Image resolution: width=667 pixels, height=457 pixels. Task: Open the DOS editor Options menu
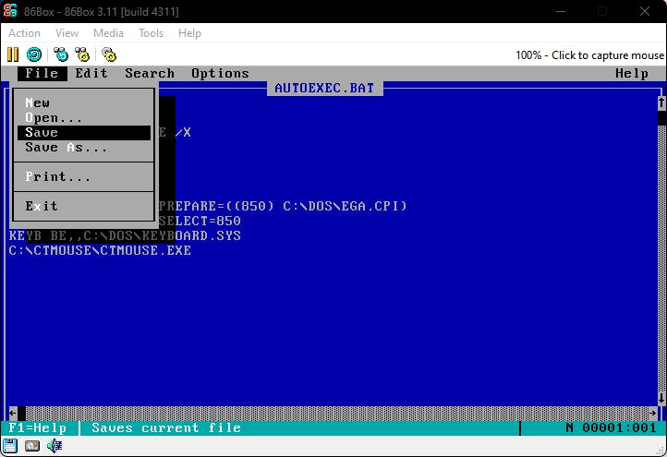(220, 74)
